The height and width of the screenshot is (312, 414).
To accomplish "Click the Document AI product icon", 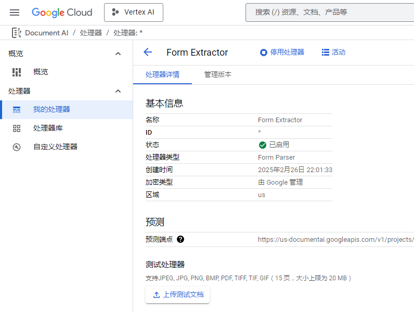I will tap(16, 33).
